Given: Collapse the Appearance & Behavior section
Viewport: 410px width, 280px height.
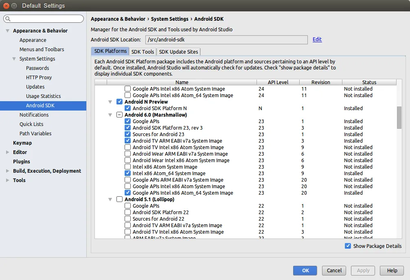Looking at the screenshot, I should (7, 31).
